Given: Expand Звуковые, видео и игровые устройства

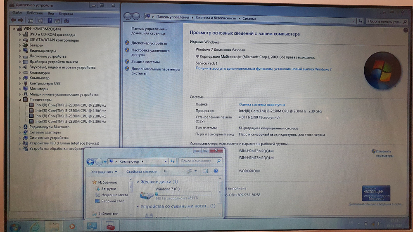Looking at the screenshot, I should (20, 67).
